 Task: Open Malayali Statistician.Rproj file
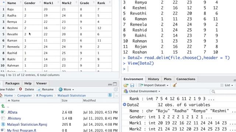point(27,125)
